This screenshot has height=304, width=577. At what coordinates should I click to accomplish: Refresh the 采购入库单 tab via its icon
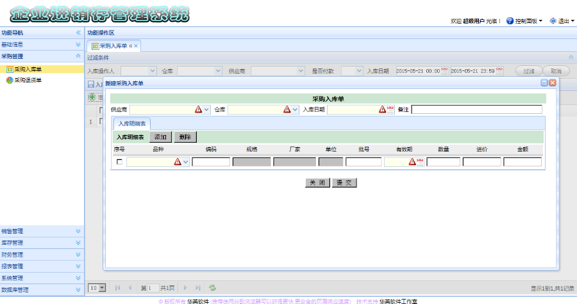(131, 46)
